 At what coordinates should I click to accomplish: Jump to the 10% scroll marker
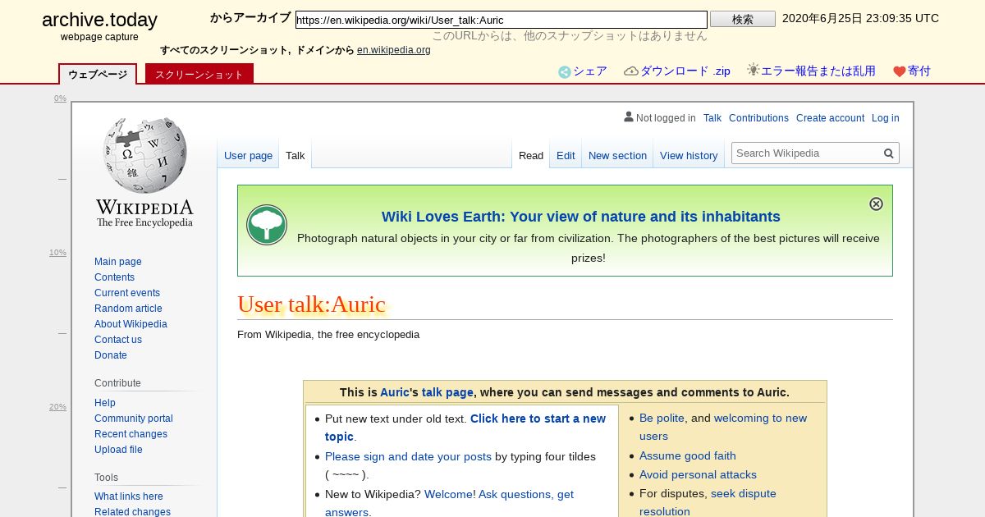(x=57, y=253)
